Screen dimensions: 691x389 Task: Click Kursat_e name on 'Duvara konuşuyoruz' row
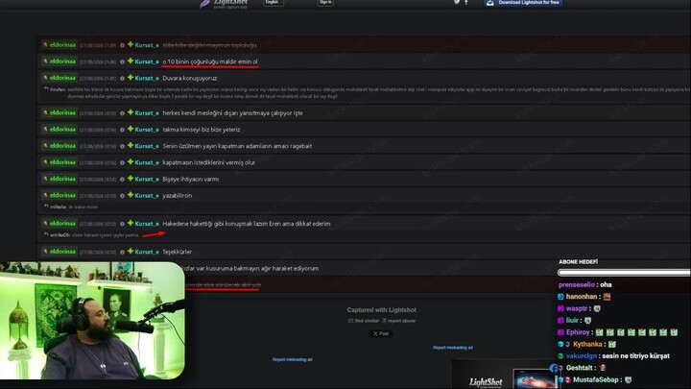coord(147,78)
